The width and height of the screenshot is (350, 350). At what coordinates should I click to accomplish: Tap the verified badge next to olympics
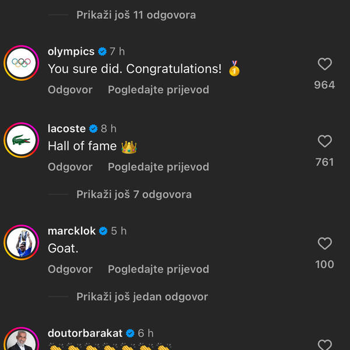pyautogui.click(x=102, y=52)
